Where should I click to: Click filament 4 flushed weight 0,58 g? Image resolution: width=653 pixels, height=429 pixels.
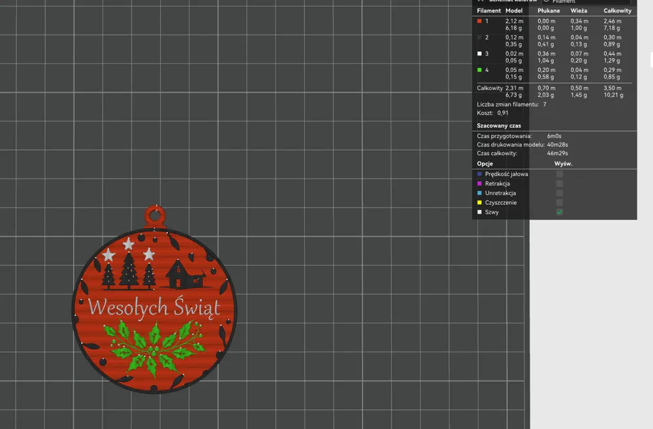(x=545, y=77)
